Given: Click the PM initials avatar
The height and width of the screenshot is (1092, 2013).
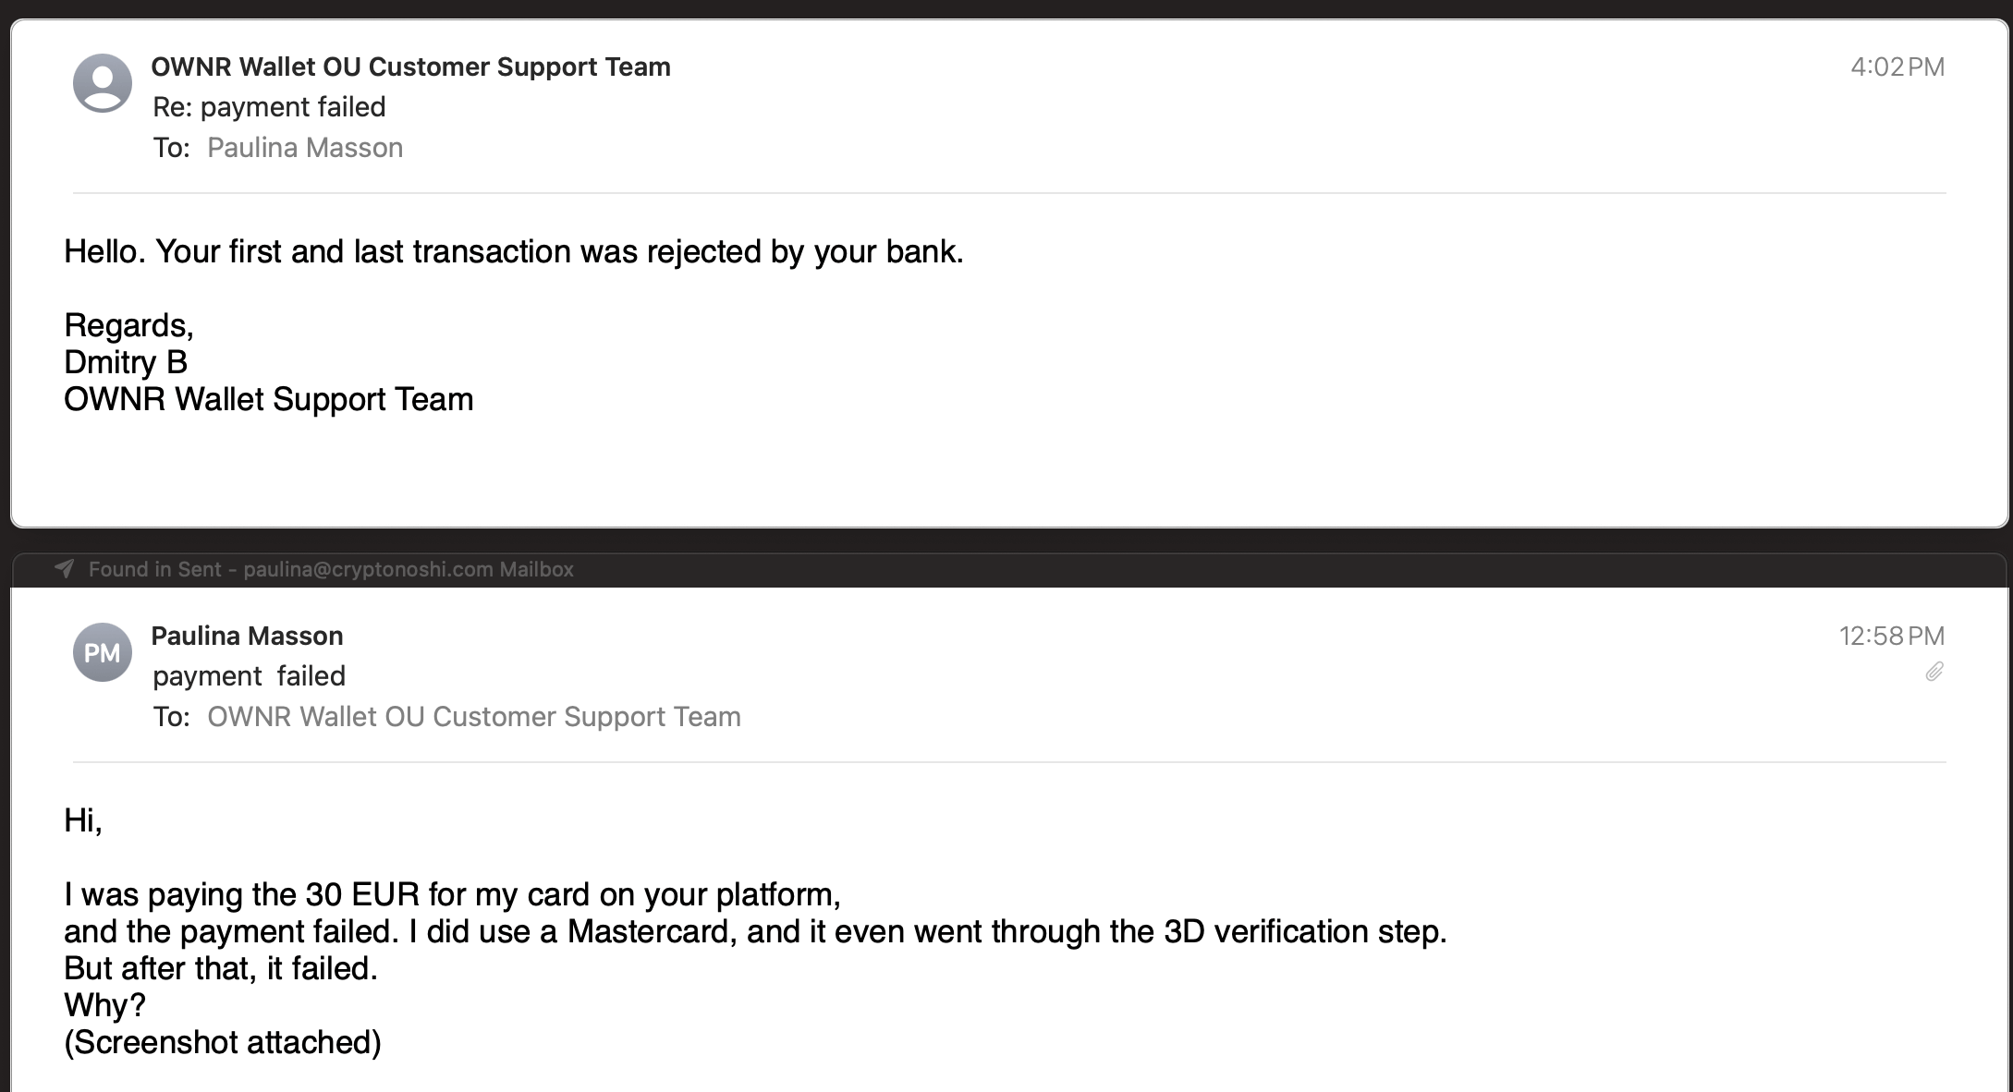Looking at the screenshot, I should click(103, 652).
